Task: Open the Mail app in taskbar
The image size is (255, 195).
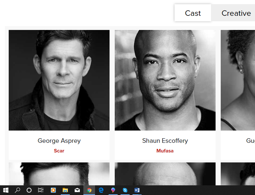Action: pos(77,190)
